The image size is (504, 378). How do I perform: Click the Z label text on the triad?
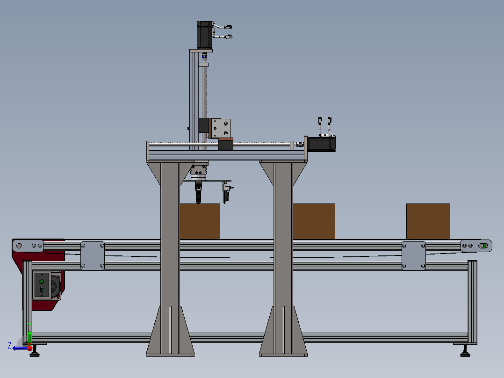[9, 346]
